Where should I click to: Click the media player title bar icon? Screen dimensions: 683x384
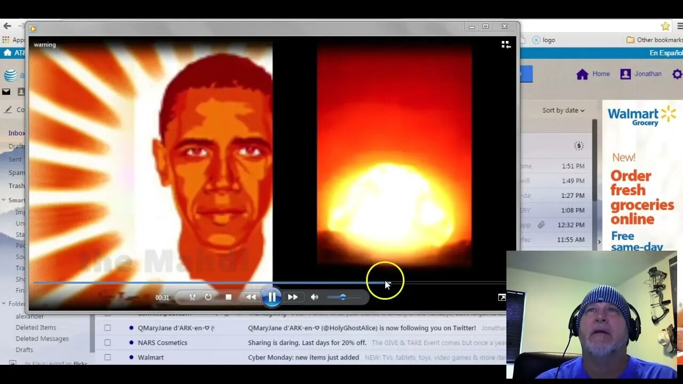(x=33, y=28)
